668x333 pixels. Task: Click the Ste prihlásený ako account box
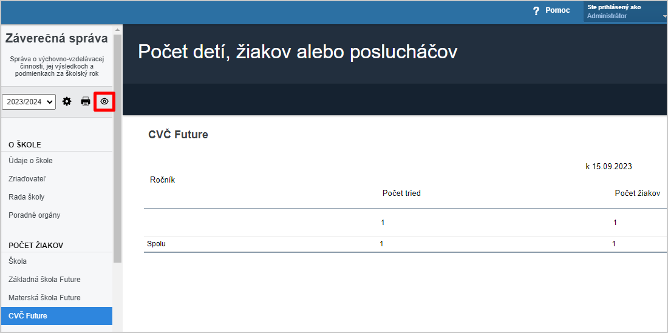tap(624, 12)
